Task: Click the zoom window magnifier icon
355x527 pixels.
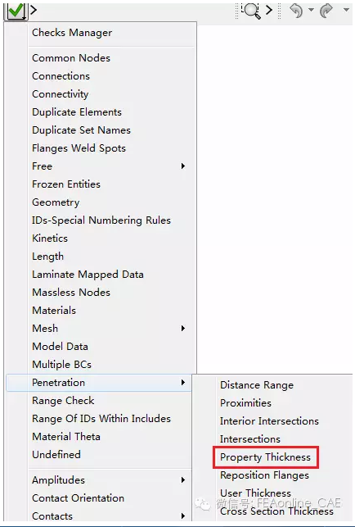Action: [x=252, y=11]
